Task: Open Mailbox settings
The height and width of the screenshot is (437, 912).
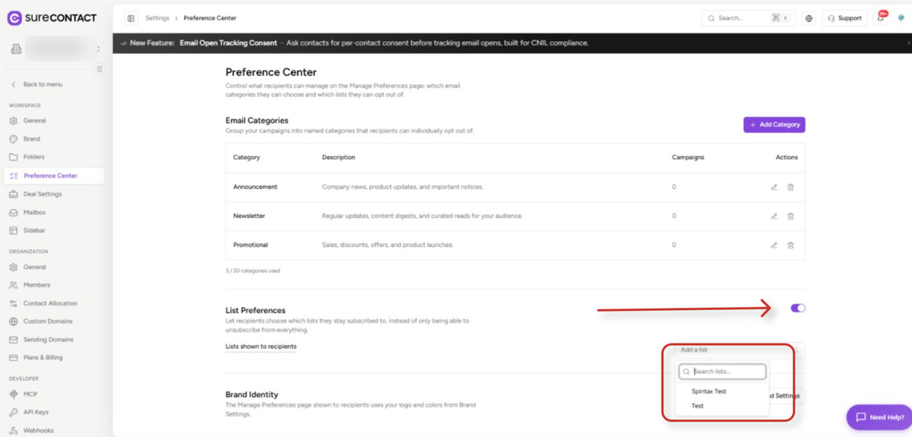Action: pos(35,212)
